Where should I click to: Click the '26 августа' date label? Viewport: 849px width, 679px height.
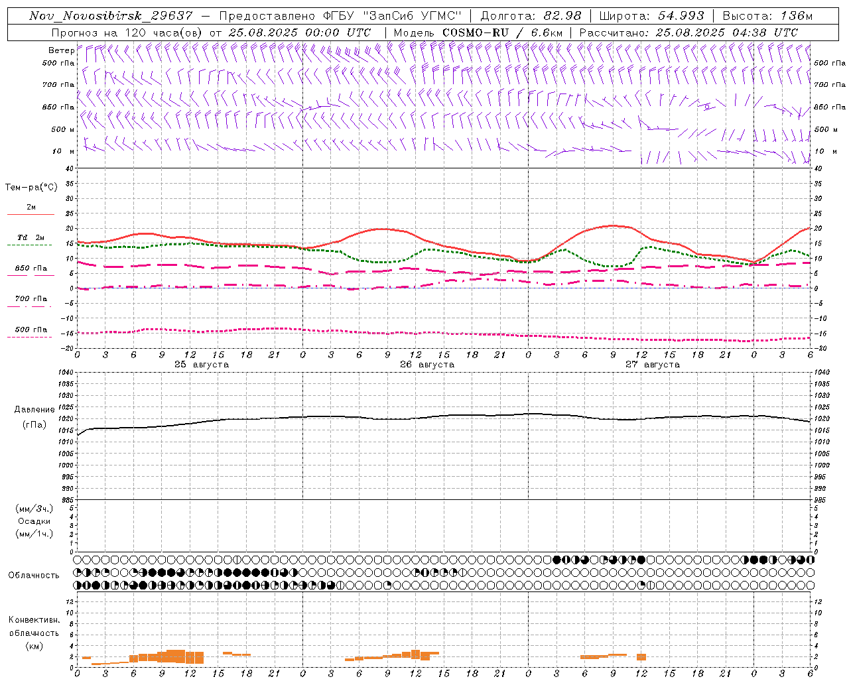pyautogui.click(x=427, y=365)
